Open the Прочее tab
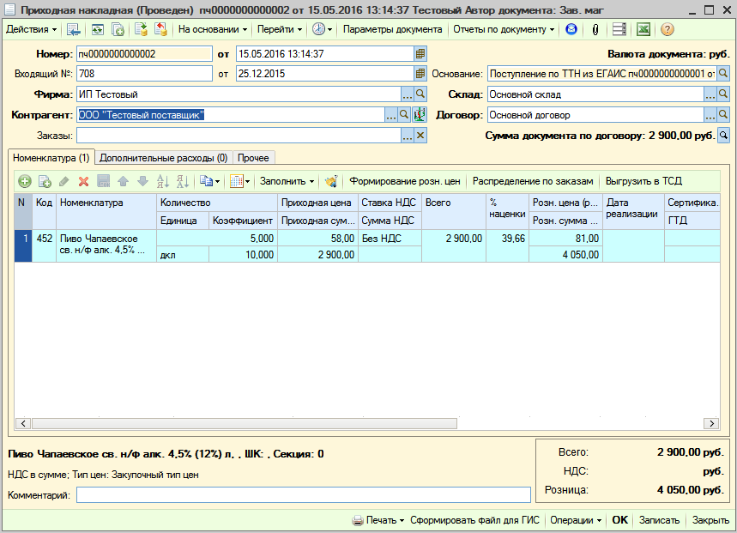737x533 pixels. (x=254, y=158)
